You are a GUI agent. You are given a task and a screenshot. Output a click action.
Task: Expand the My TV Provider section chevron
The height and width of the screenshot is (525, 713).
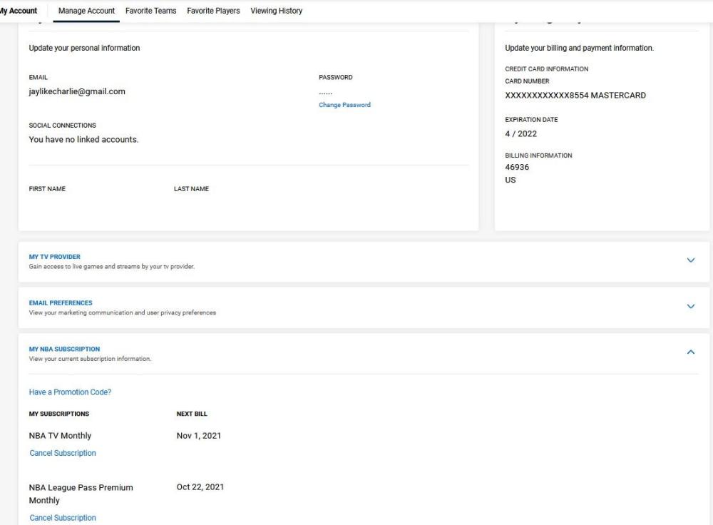coord(691,260)
